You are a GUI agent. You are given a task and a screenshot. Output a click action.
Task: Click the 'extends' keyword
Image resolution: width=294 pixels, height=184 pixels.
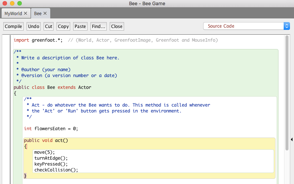click(66, 87)
